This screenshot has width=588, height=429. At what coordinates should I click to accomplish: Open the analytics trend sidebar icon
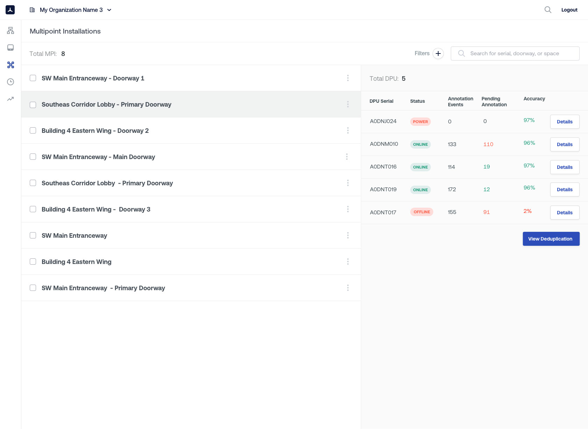pyautogui.click(x=10, y=99)
